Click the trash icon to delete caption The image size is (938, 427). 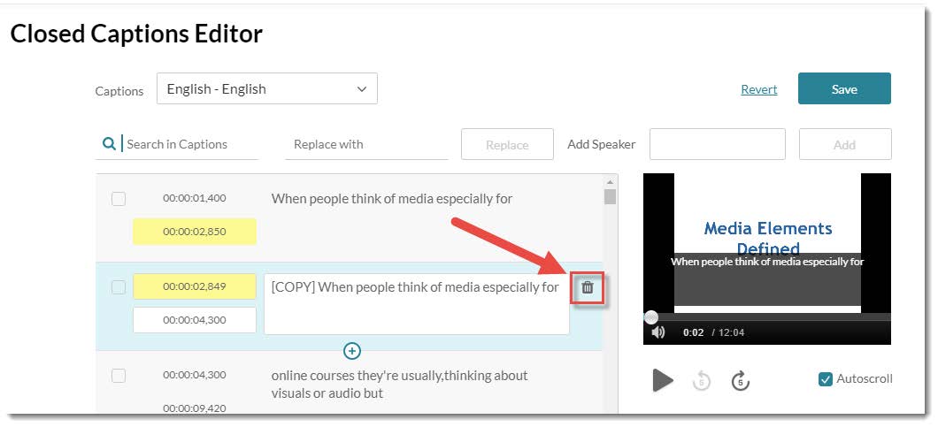point(588,287)
